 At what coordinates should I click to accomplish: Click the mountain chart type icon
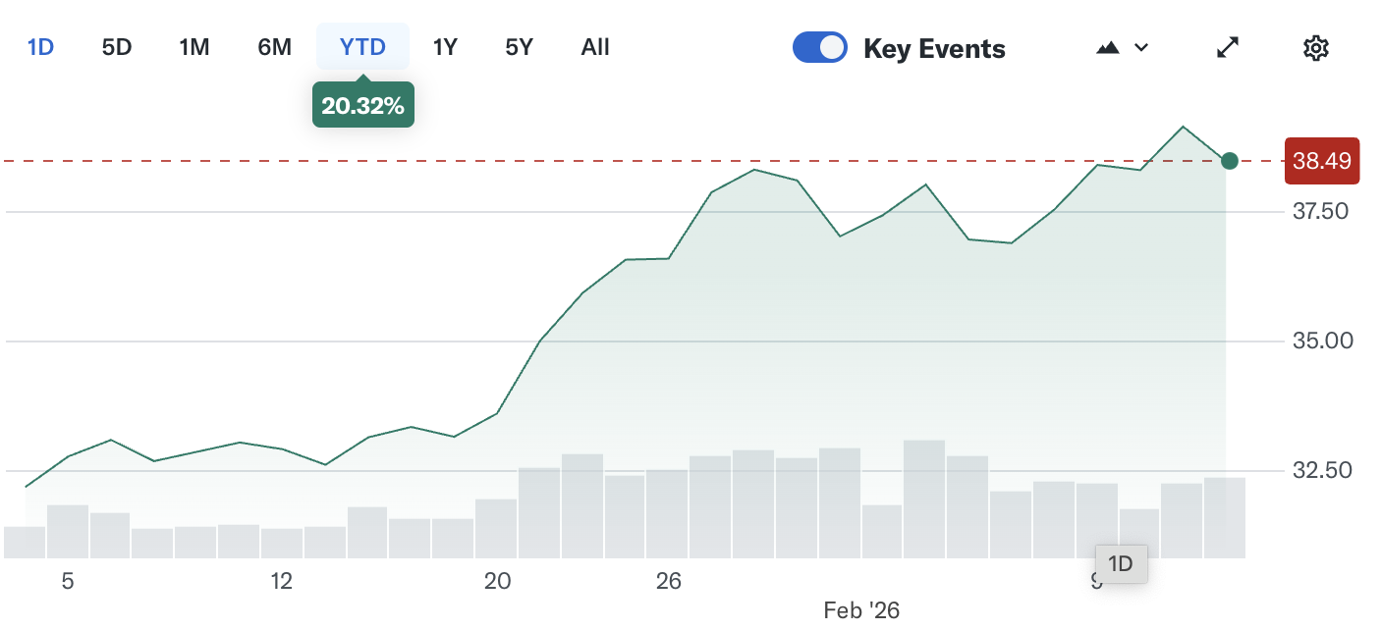coord(1108,48)
